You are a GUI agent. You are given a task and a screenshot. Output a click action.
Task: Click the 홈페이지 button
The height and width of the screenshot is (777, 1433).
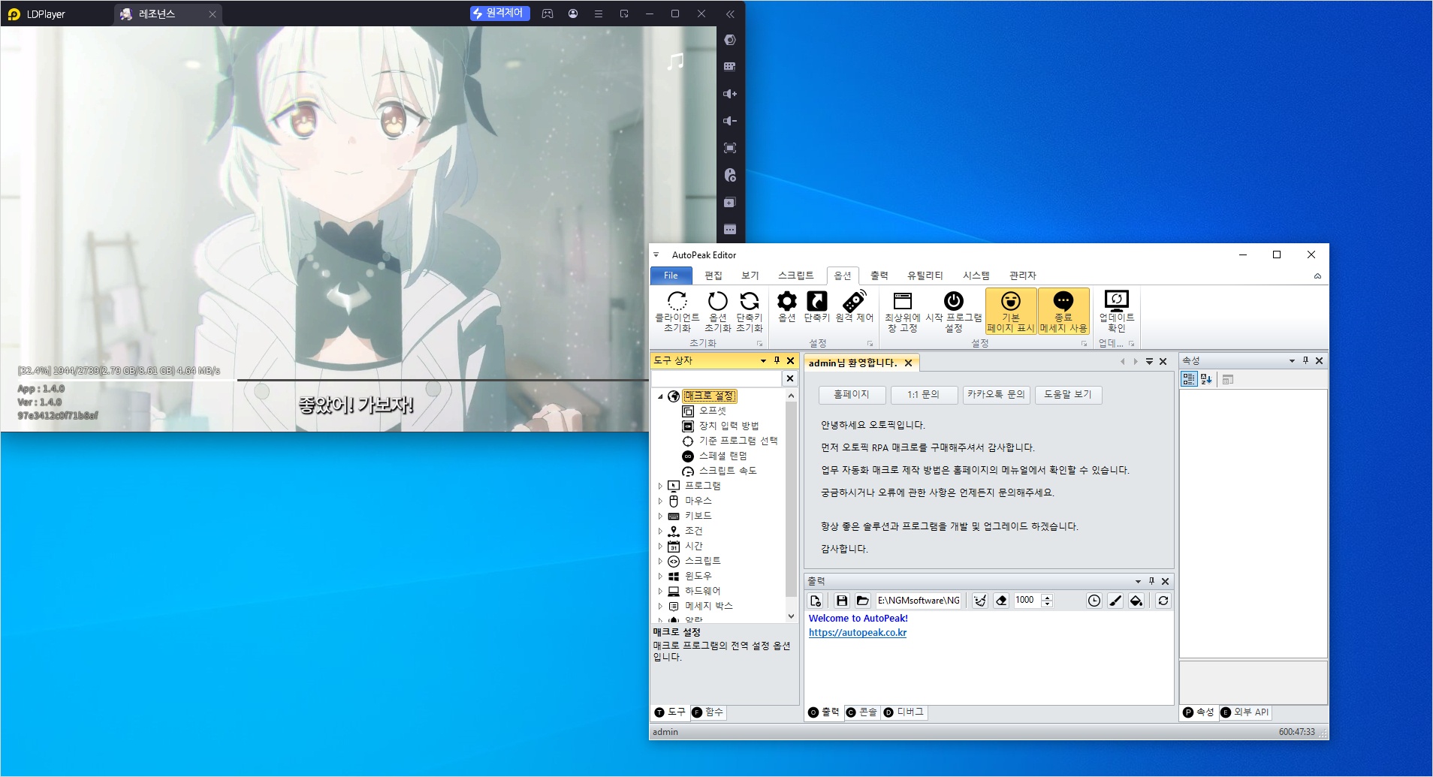pos(851,395)
